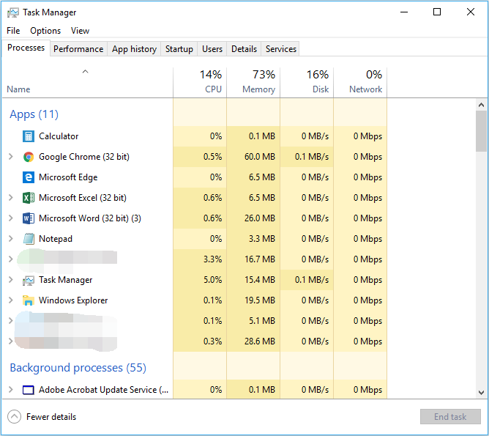Select the Notepad process name
The width and height of the screenshot is (489, 436).
click(56, 239)
